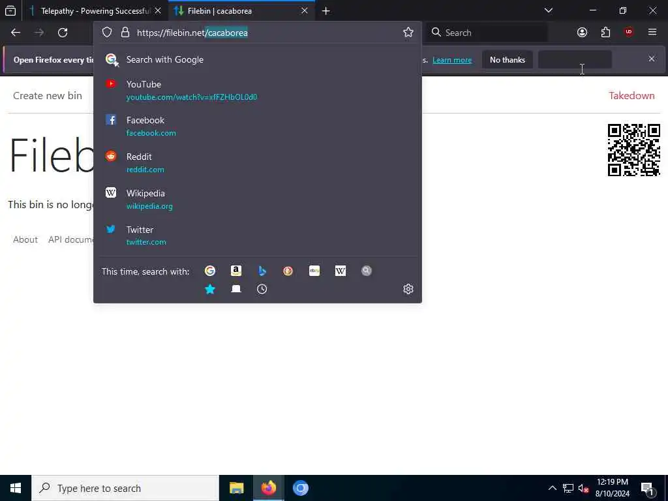Search this time with Wikipedia icon
This screenshot has width=668, height=501.
(x=341, y=271)
